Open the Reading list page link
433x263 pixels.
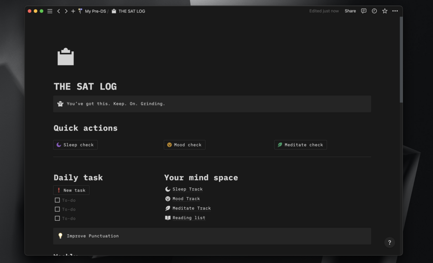point(189,218)
